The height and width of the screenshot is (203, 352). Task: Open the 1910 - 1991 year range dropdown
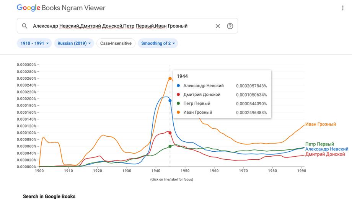pyautogui.click(x=34, y=43)
